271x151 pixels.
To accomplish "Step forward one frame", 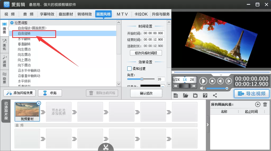I will pos(229,81).
